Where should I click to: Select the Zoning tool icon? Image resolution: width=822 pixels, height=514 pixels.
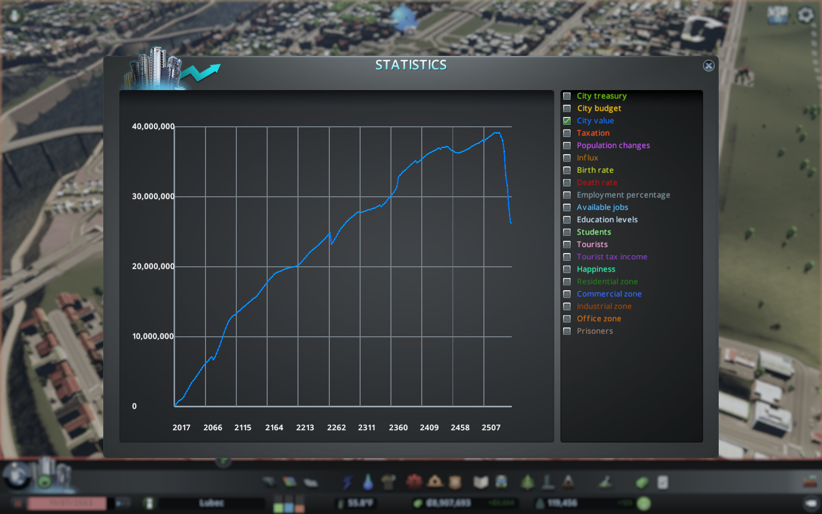click(290, 482)
